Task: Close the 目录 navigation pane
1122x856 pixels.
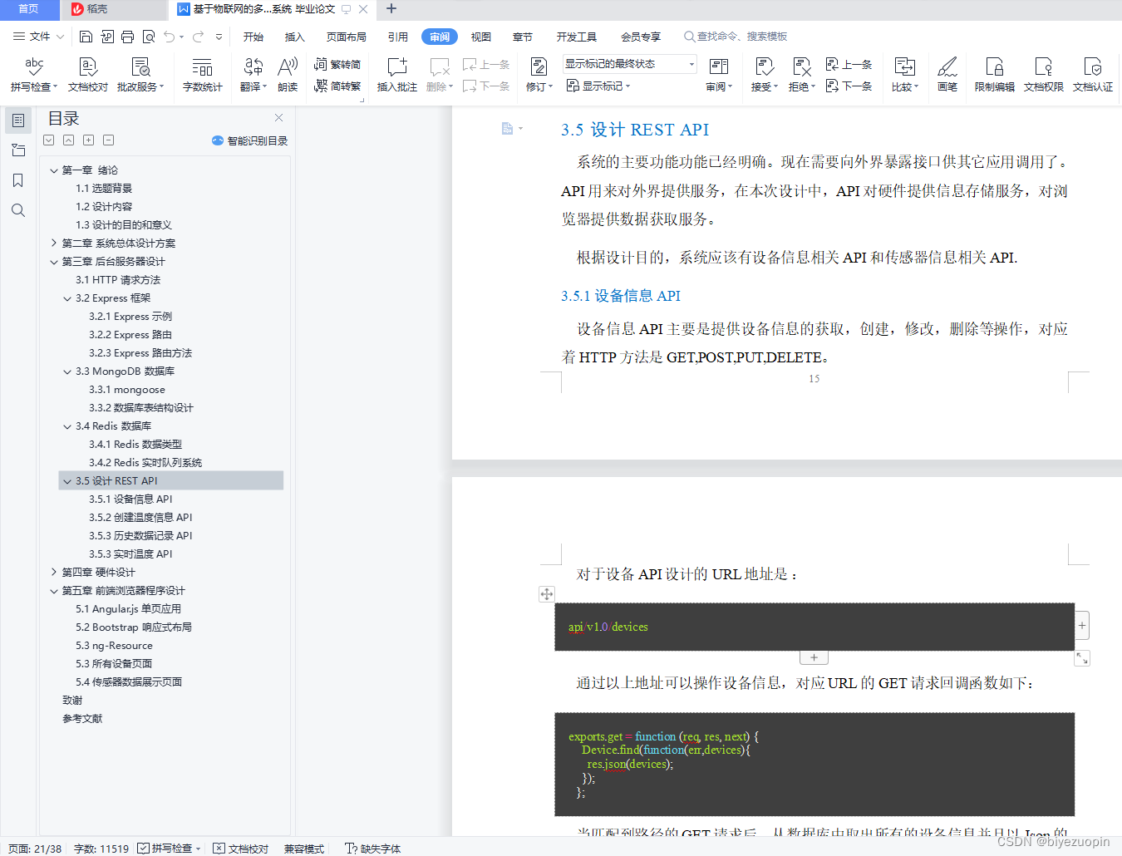Action: pos(279,118)
